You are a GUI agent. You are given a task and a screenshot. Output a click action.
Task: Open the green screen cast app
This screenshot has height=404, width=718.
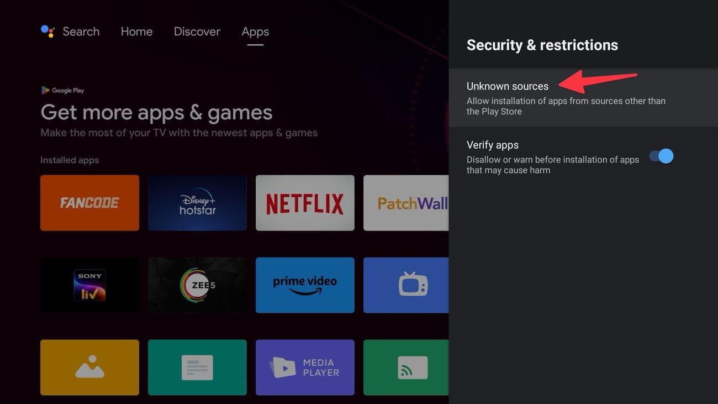pos(409,367)
